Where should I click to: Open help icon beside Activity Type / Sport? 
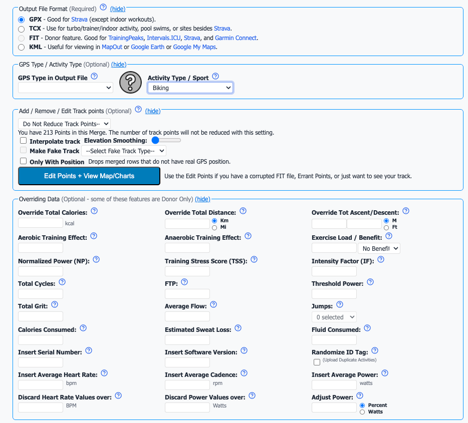click(x=215, y=76)
